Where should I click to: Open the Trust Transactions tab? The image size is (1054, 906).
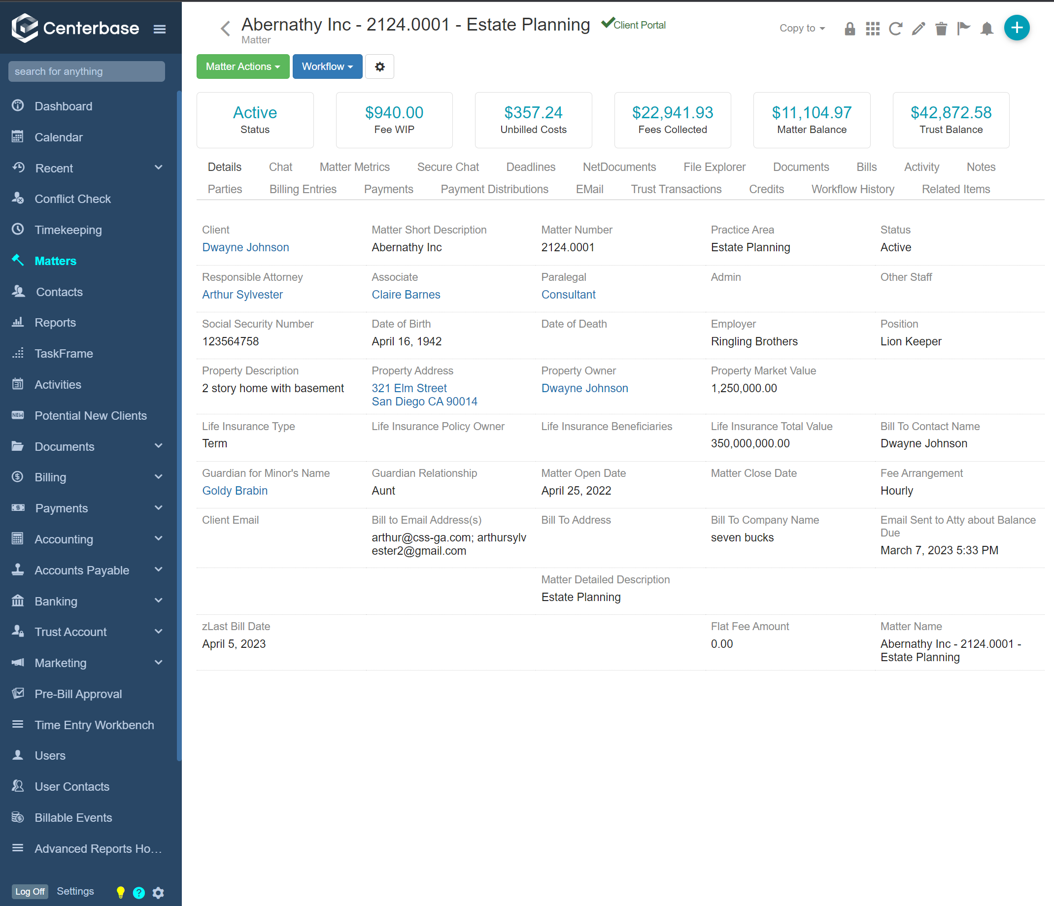coord(677,189)
